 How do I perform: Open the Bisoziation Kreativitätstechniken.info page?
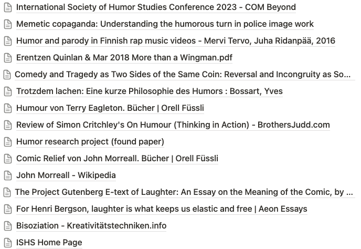(91, 225)
